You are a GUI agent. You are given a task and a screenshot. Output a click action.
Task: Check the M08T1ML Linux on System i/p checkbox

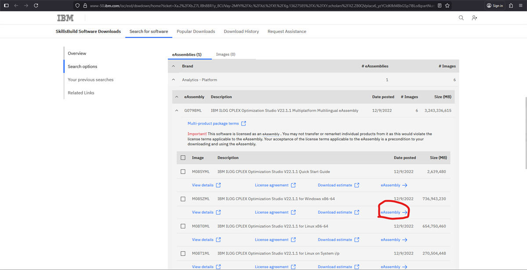click(x=183, y=253)
